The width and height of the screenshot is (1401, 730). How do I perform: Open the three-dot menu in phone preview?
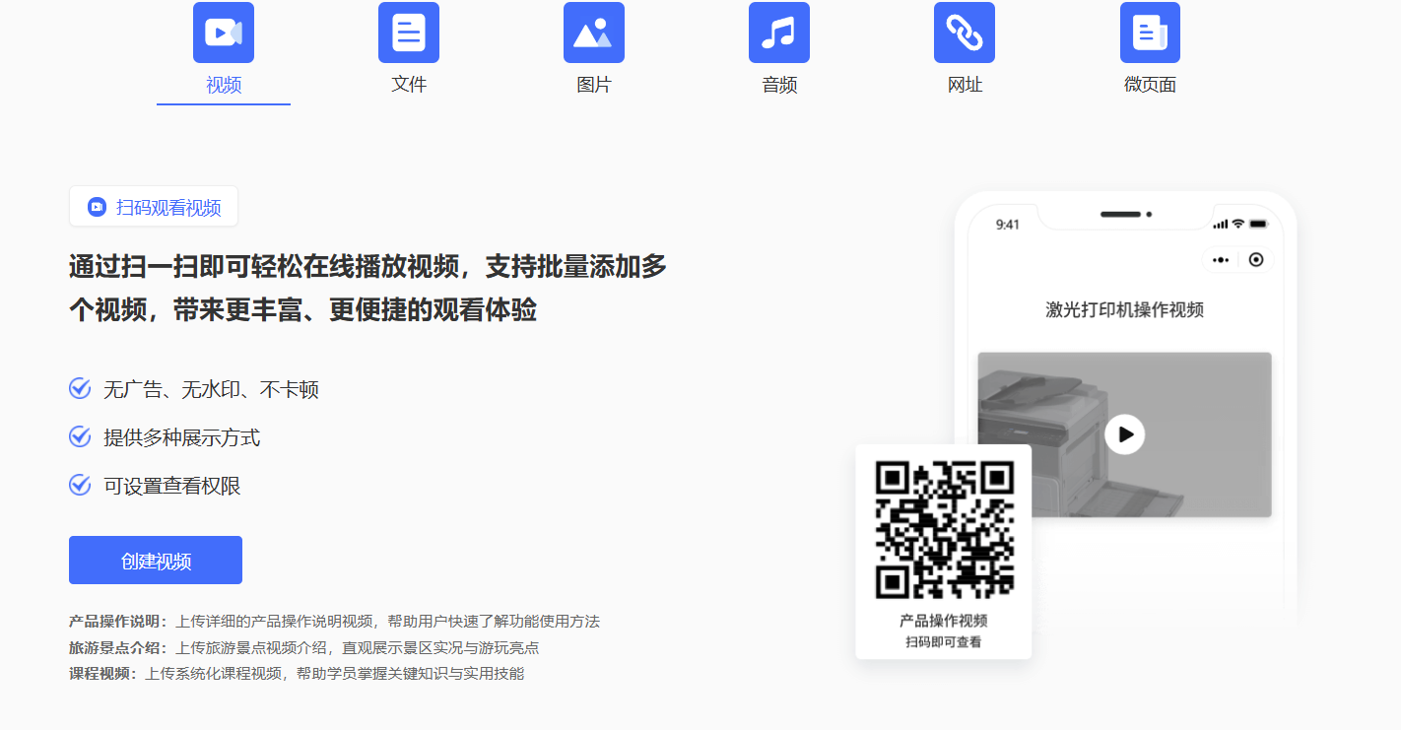click(x=1221, y=260)
